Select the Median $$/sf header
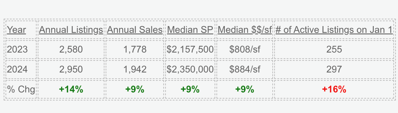398x113 pixels. point(245,30)
